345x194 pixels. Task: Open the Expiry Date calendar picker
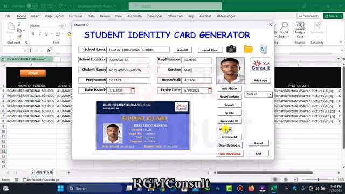[x=210, y=90]
